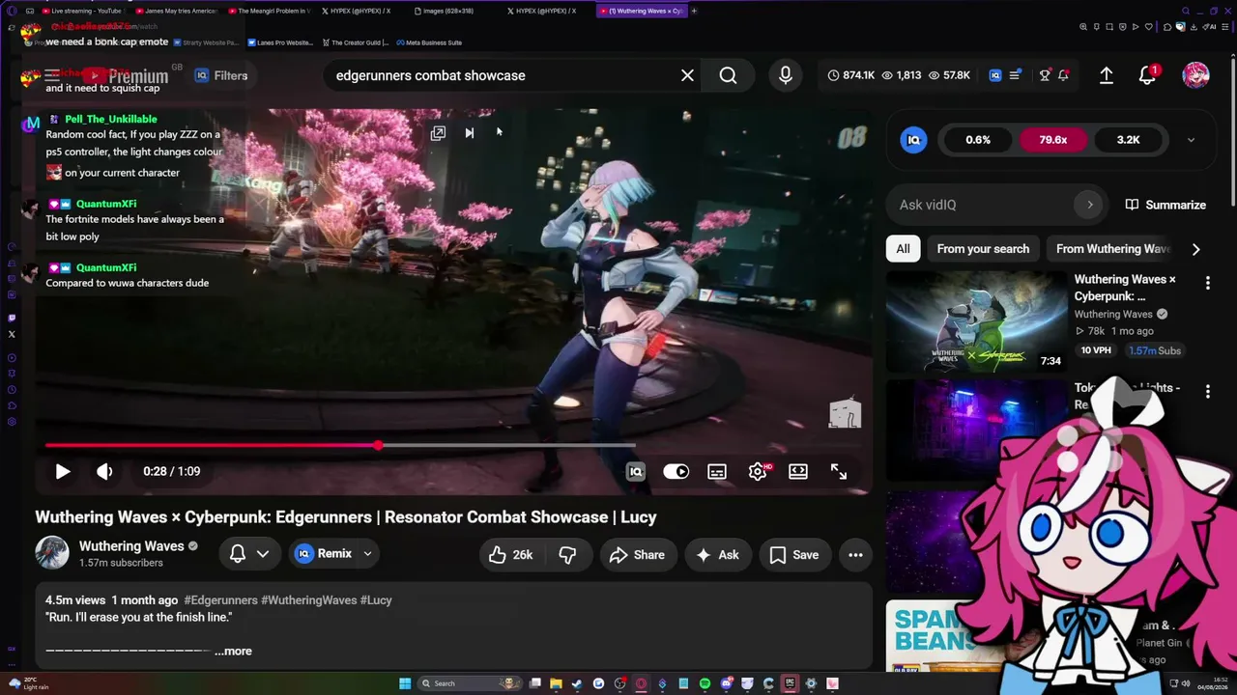The width and height of the screenshot is (1237, 695).
Task: Open the Wuthering Waves channel avatar
Action: tap(52, 553)
